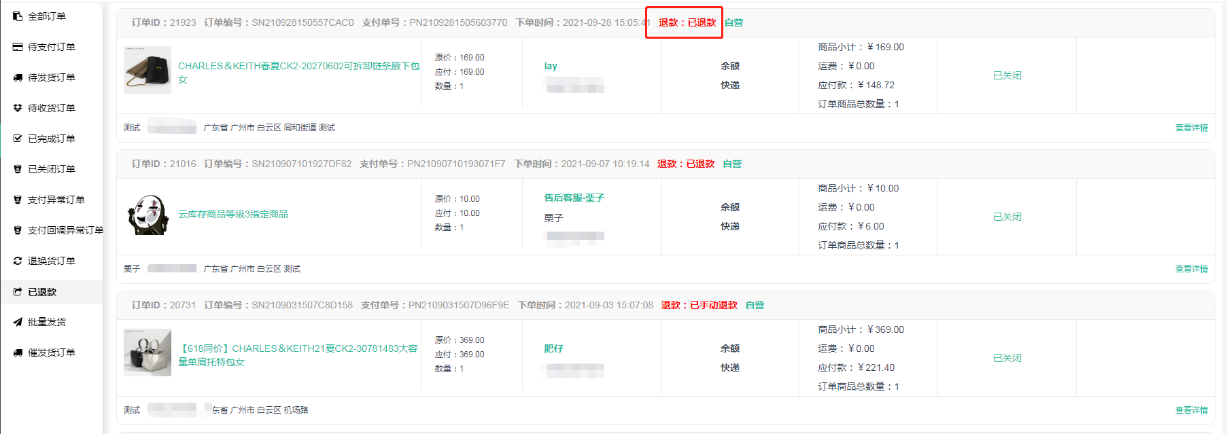Click the 批量发货 paper plane icon
The height and width of the screenshot is (434, 1227).
pyautogui.click(x=18, y=322)
